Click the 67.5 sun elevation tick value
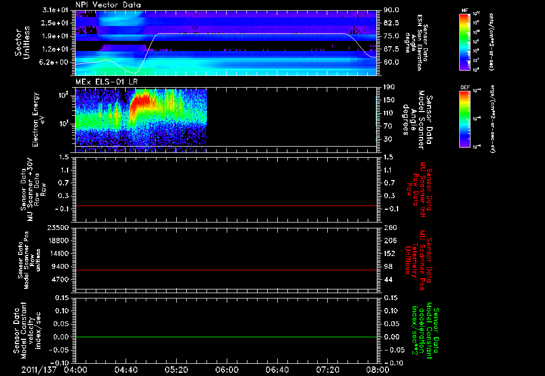The width and height of the screenshot is (545, 376). 391,49
